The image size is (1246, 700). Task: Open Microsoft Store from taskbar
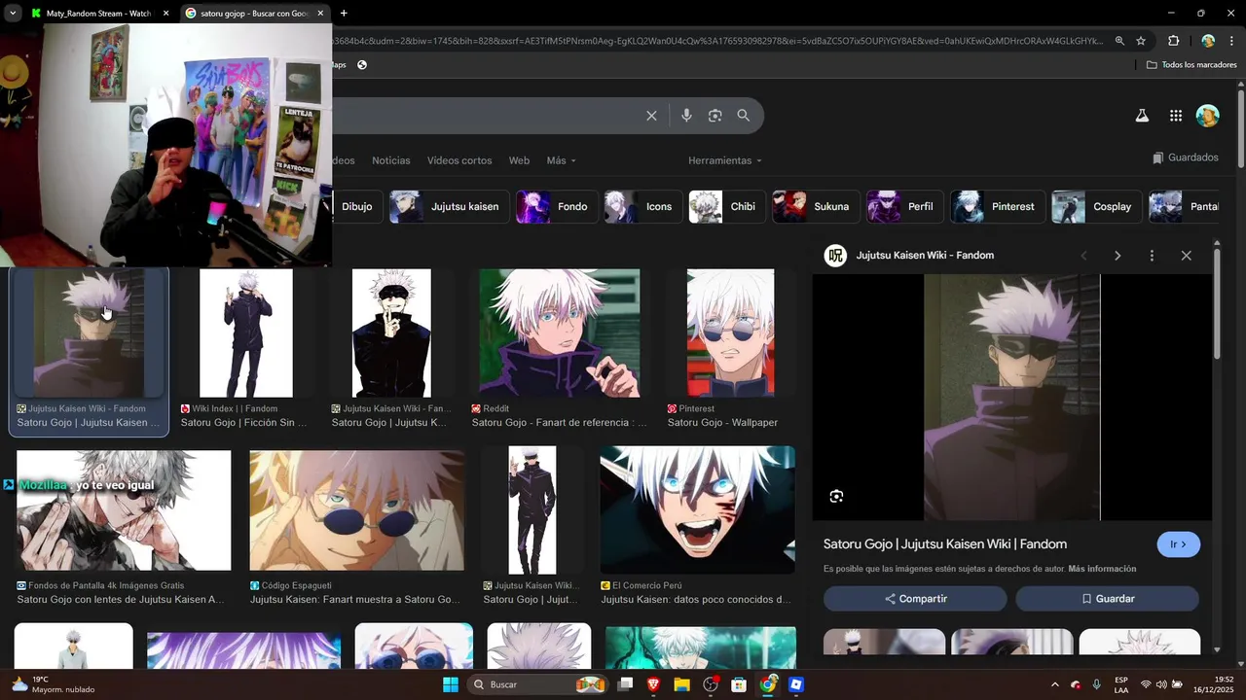click(739, 684)
